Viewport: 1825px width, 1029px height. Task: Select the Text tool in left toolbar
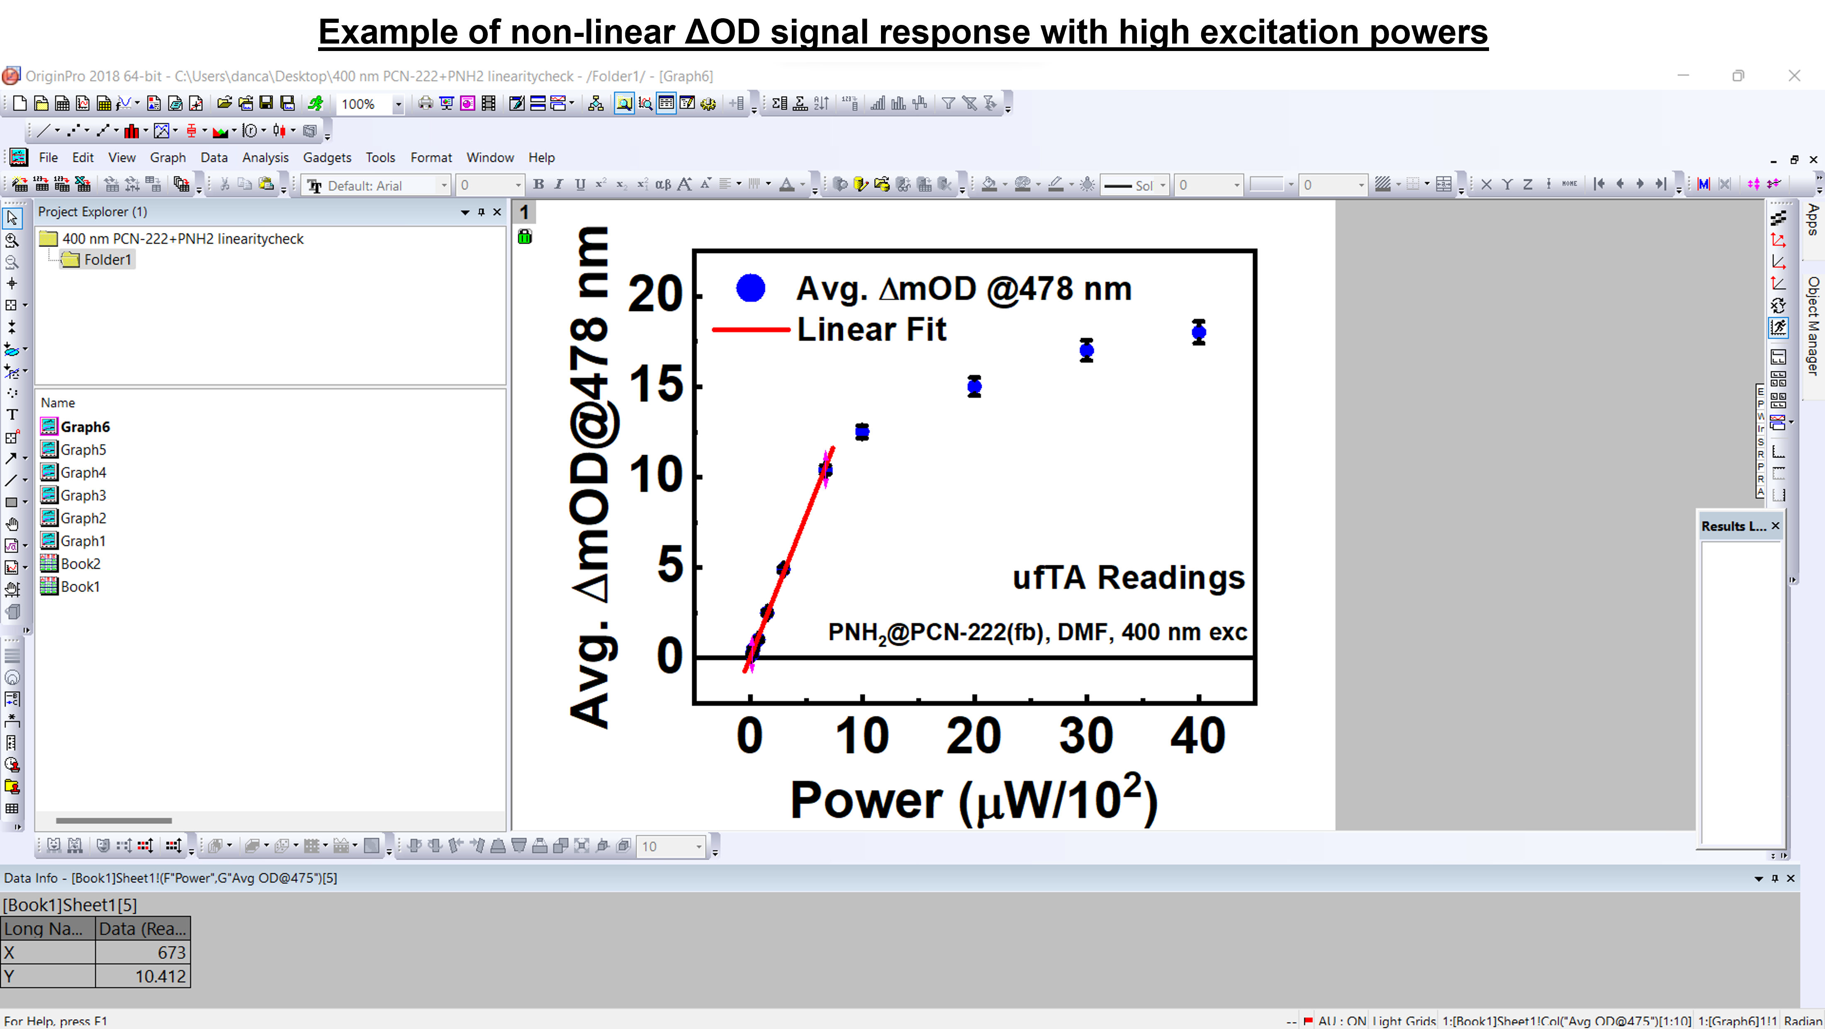click(12, 414)
